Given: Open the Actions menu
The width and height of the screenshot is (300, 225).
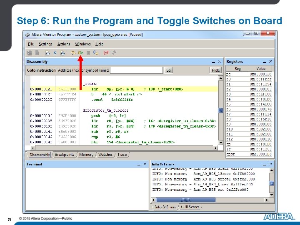Looking at the screenshot, I should [x=64, y=44].
